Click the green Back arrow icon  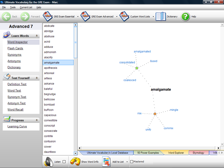[x=6, y=16]
